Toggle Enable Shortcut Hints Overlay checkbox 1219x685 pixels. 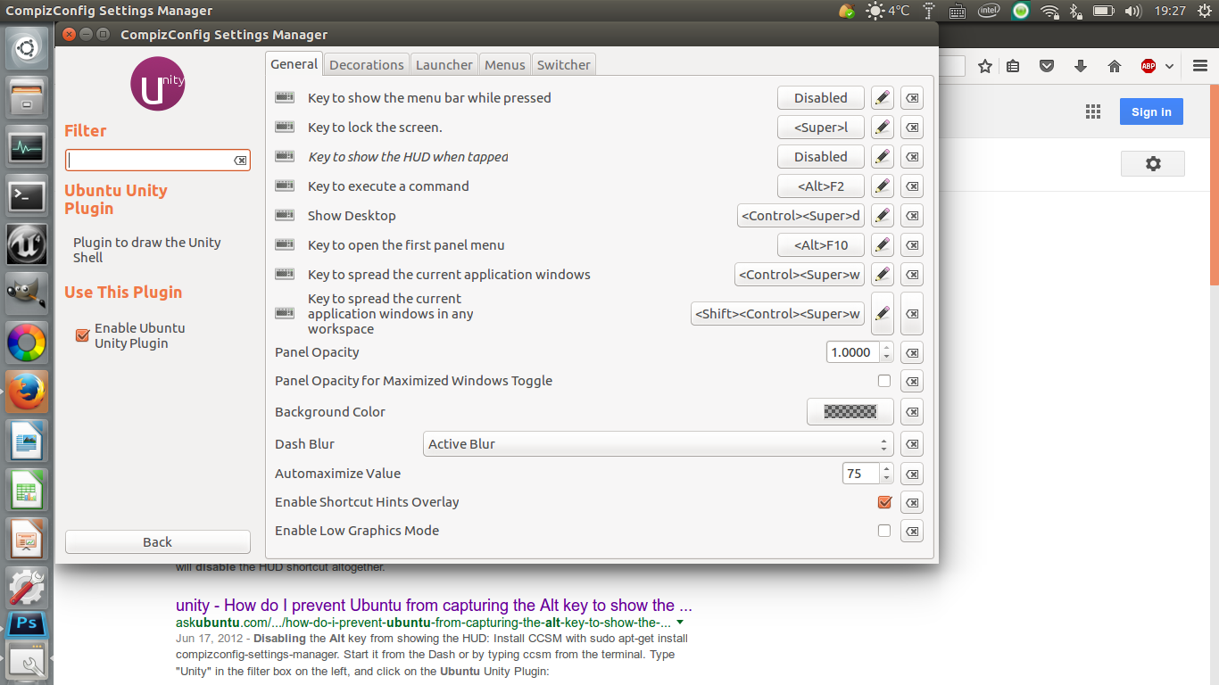[x=884, y=502]
